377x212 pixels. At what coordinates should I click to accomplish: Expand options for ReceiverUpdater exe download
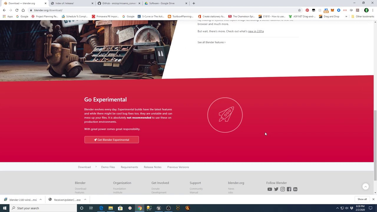click(x=85, y=200)
